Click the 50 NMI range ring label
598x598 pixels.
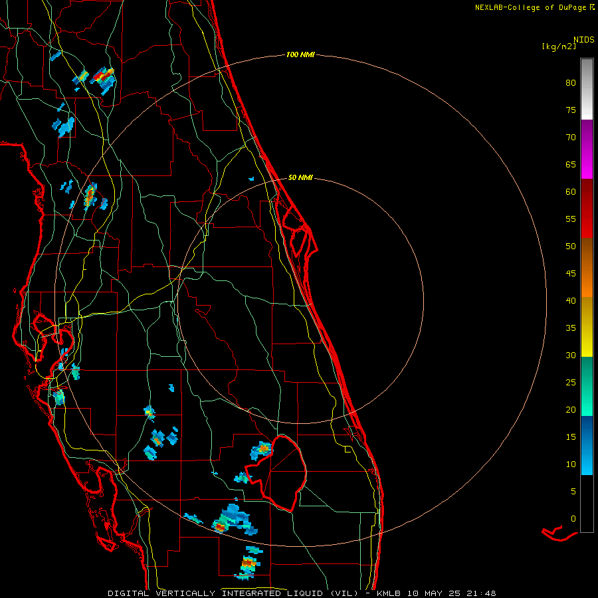300,177
